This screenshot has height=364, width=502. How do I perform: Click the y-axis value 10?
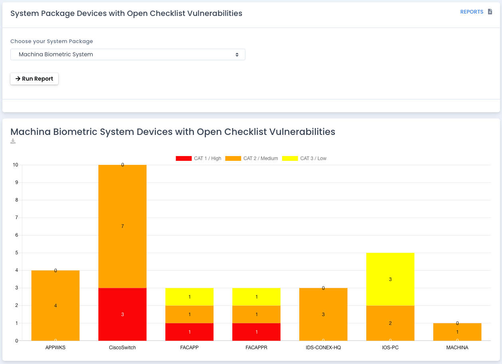[16, 165]
